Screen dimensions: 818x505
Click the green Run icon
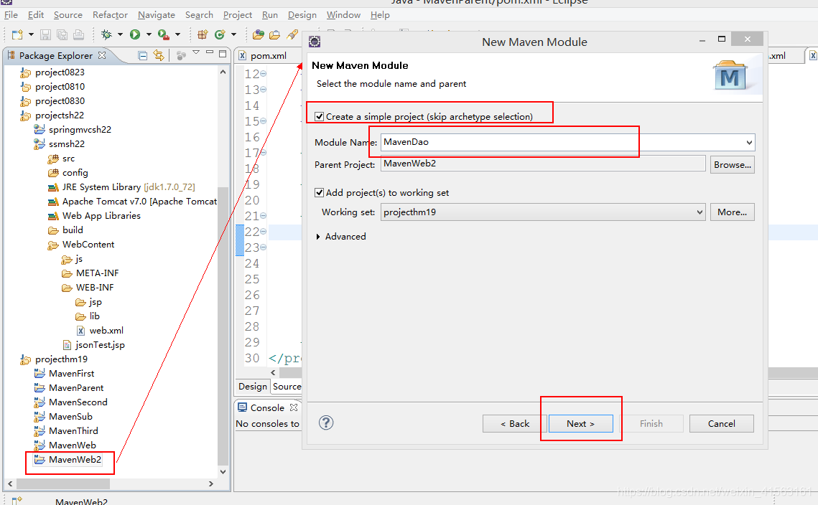pyautogui.click(x=135, y=34)
